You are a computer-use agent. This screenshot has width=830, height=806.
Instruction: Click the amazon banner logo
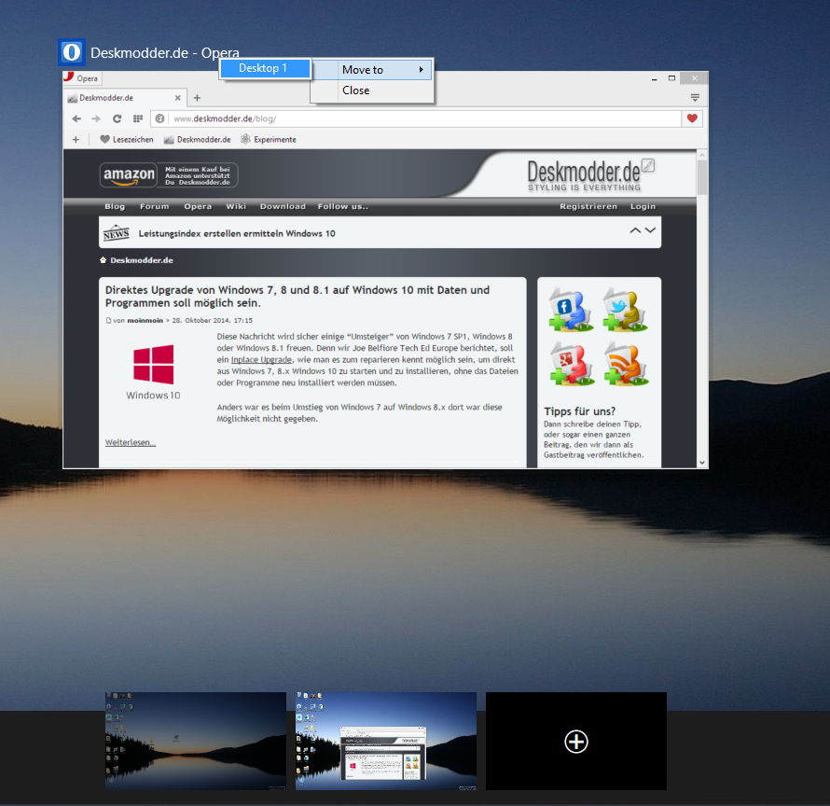coord(129,174)
